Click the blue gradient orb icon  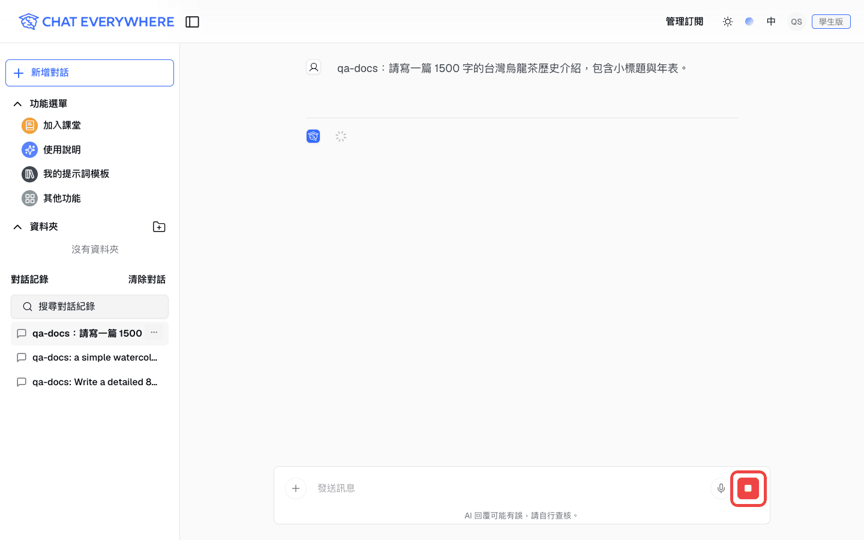749,22
